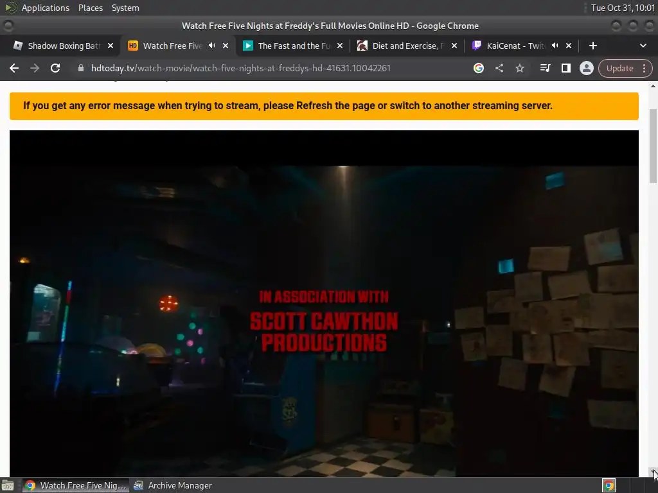View site security lock info
Image resolution: width=658 pixels, height=493 pixels.
click(81, 68)
